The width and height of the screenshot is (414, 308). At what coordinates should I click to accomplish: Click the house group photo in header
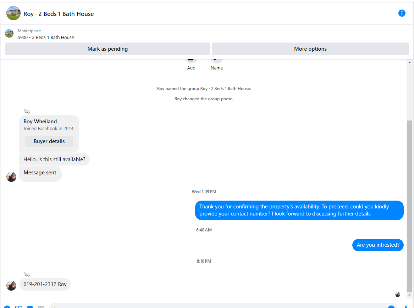pyautogui.click(x=13, y=13)
